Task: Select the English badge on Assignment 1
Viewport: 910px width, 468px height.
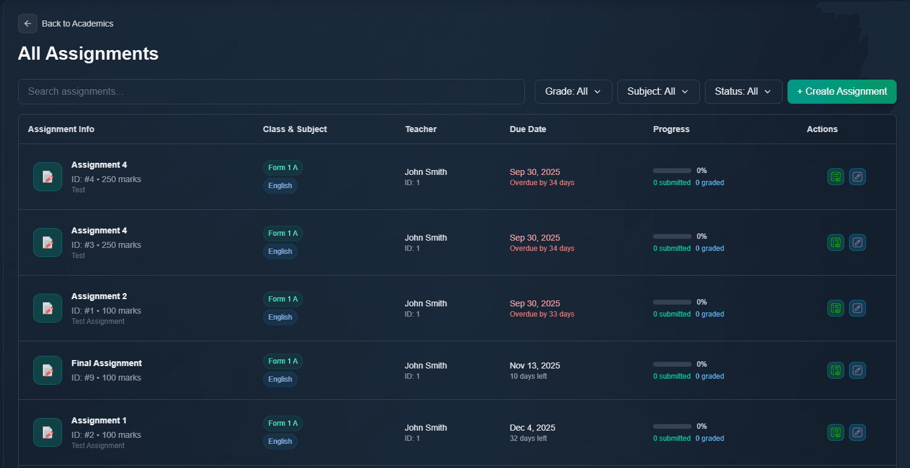Action: [x=280, y=441]
